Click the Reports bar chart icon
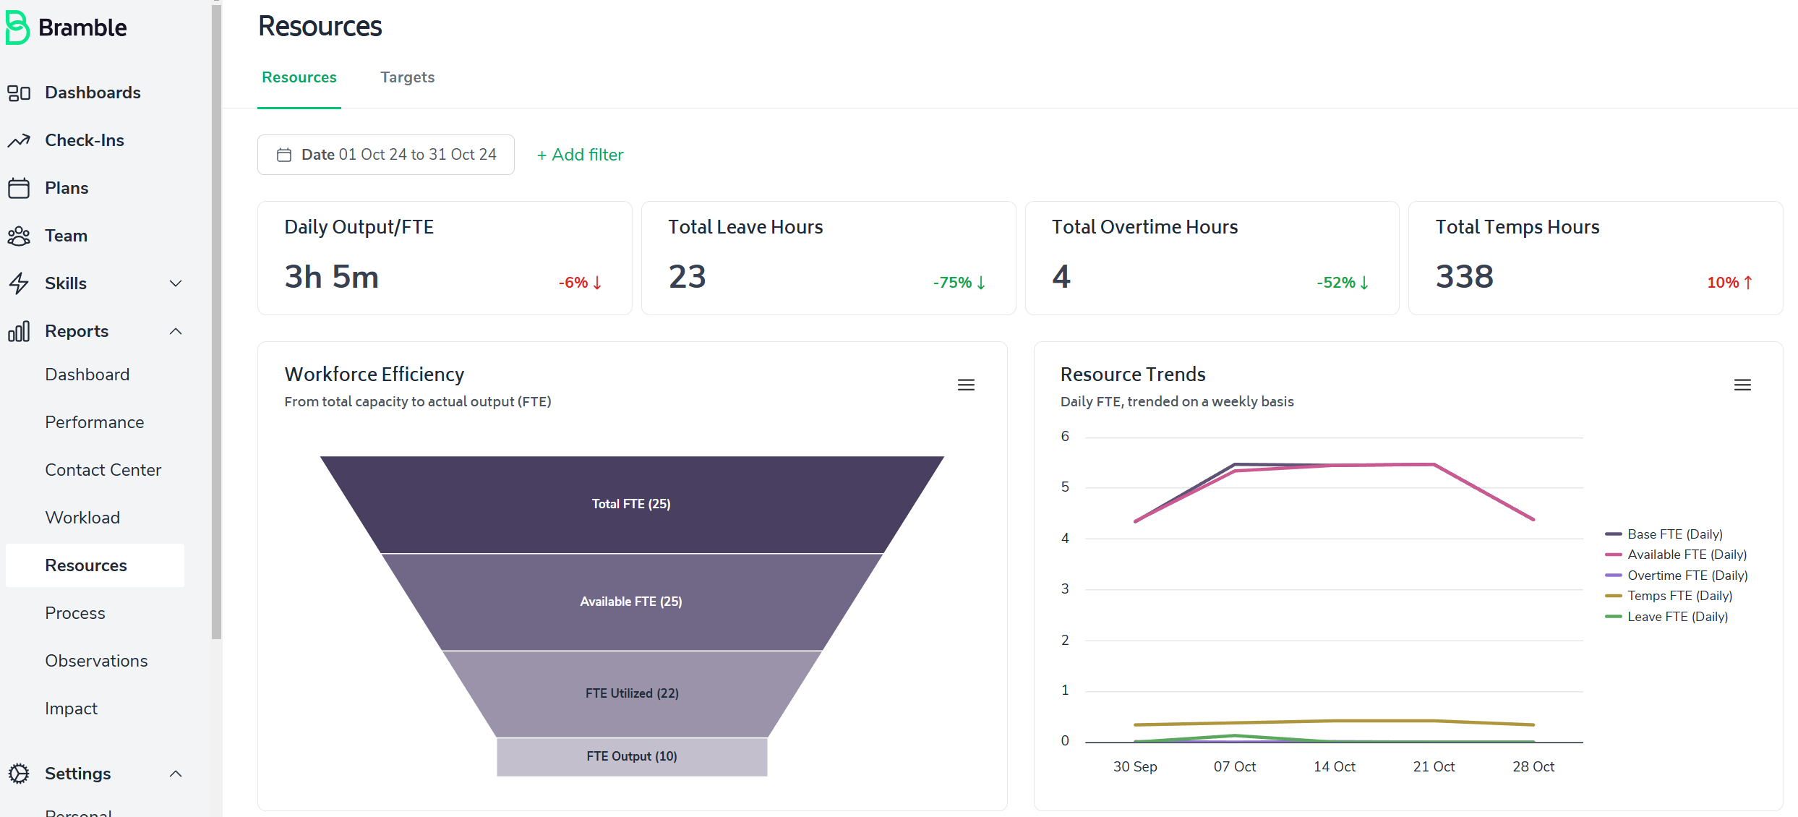The height and width of the screenshot is (817, 1798). click(19, 331)
